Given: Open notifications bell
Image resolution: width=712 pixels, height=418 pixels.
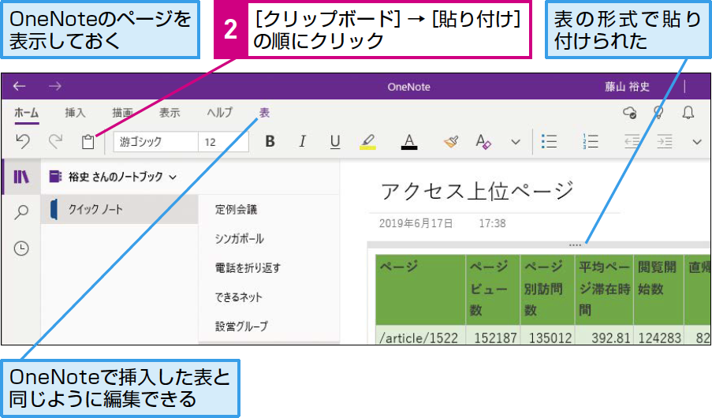Looking at the screenshot, I should pyautogui.click(x=688, y=113).
